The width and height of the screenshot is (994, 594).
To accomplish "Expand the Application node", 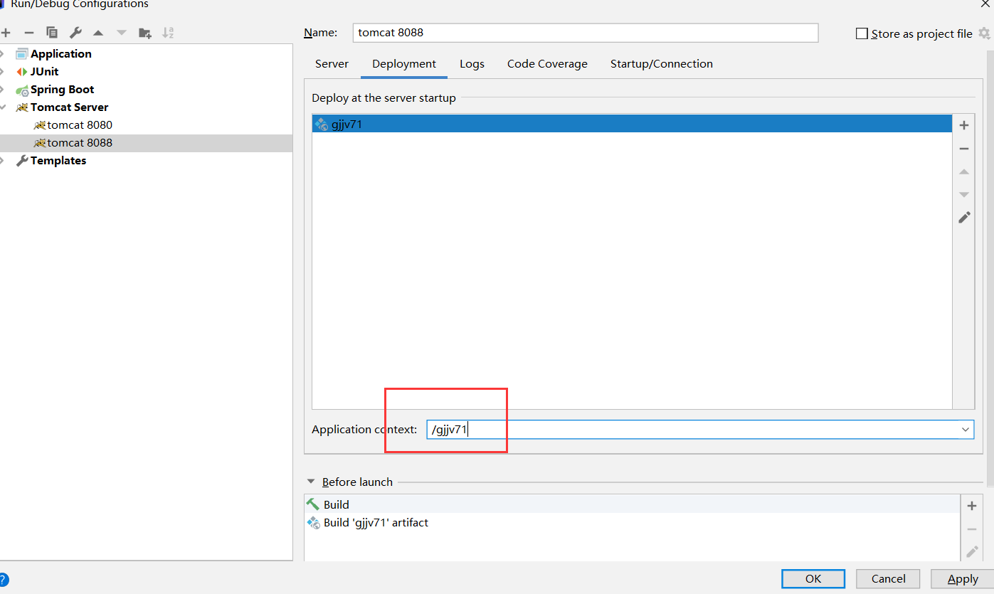I will pyautogui.click(x=4, y=54).
